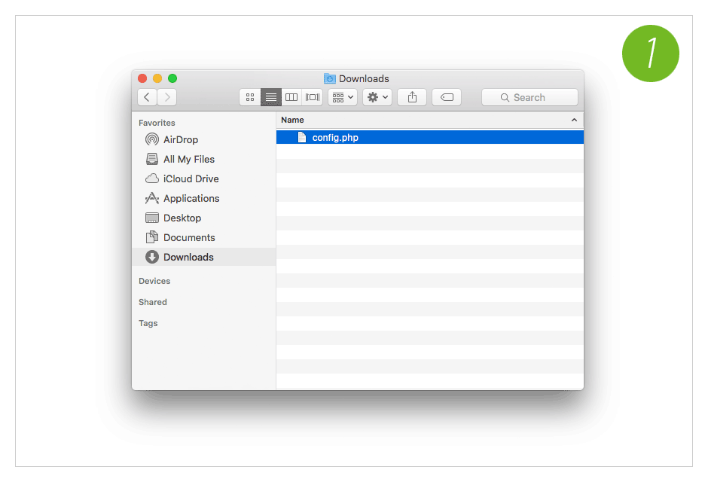Click the Edit Tags toolbar button
Image resolution: width=708 pixels, height=482 pixels.
447,97
